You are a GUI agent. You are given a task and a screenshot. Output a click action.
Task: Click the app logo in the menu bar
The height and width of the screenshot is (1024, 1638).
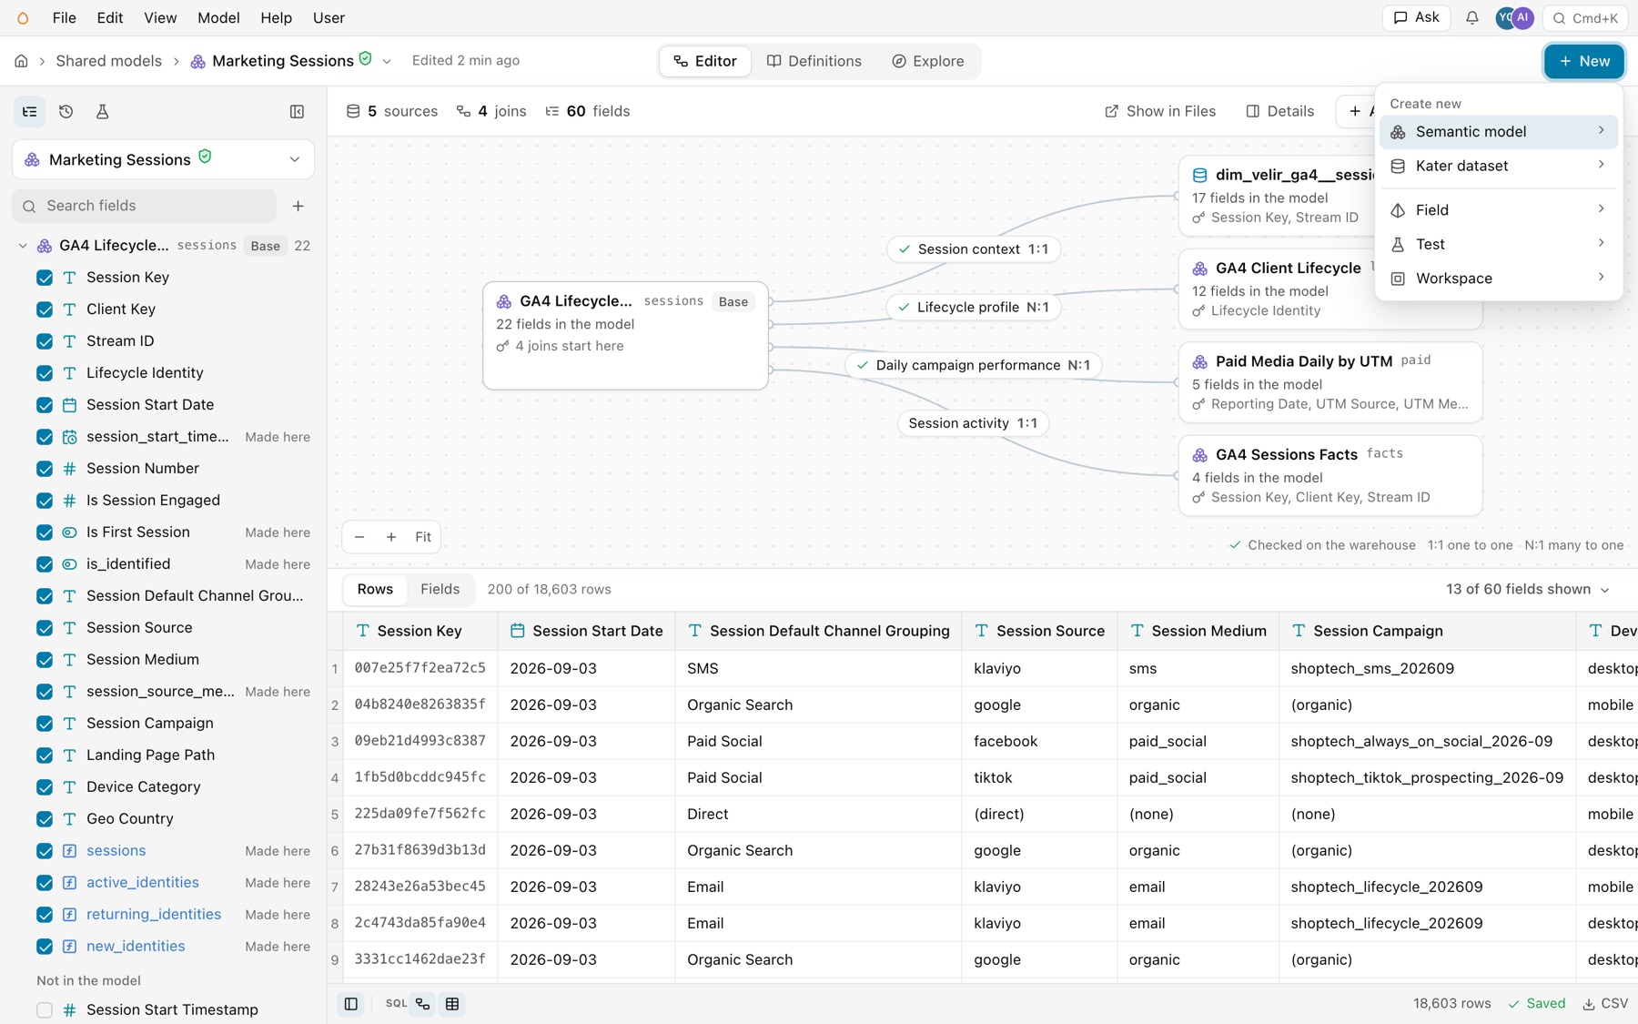point(23,18)
